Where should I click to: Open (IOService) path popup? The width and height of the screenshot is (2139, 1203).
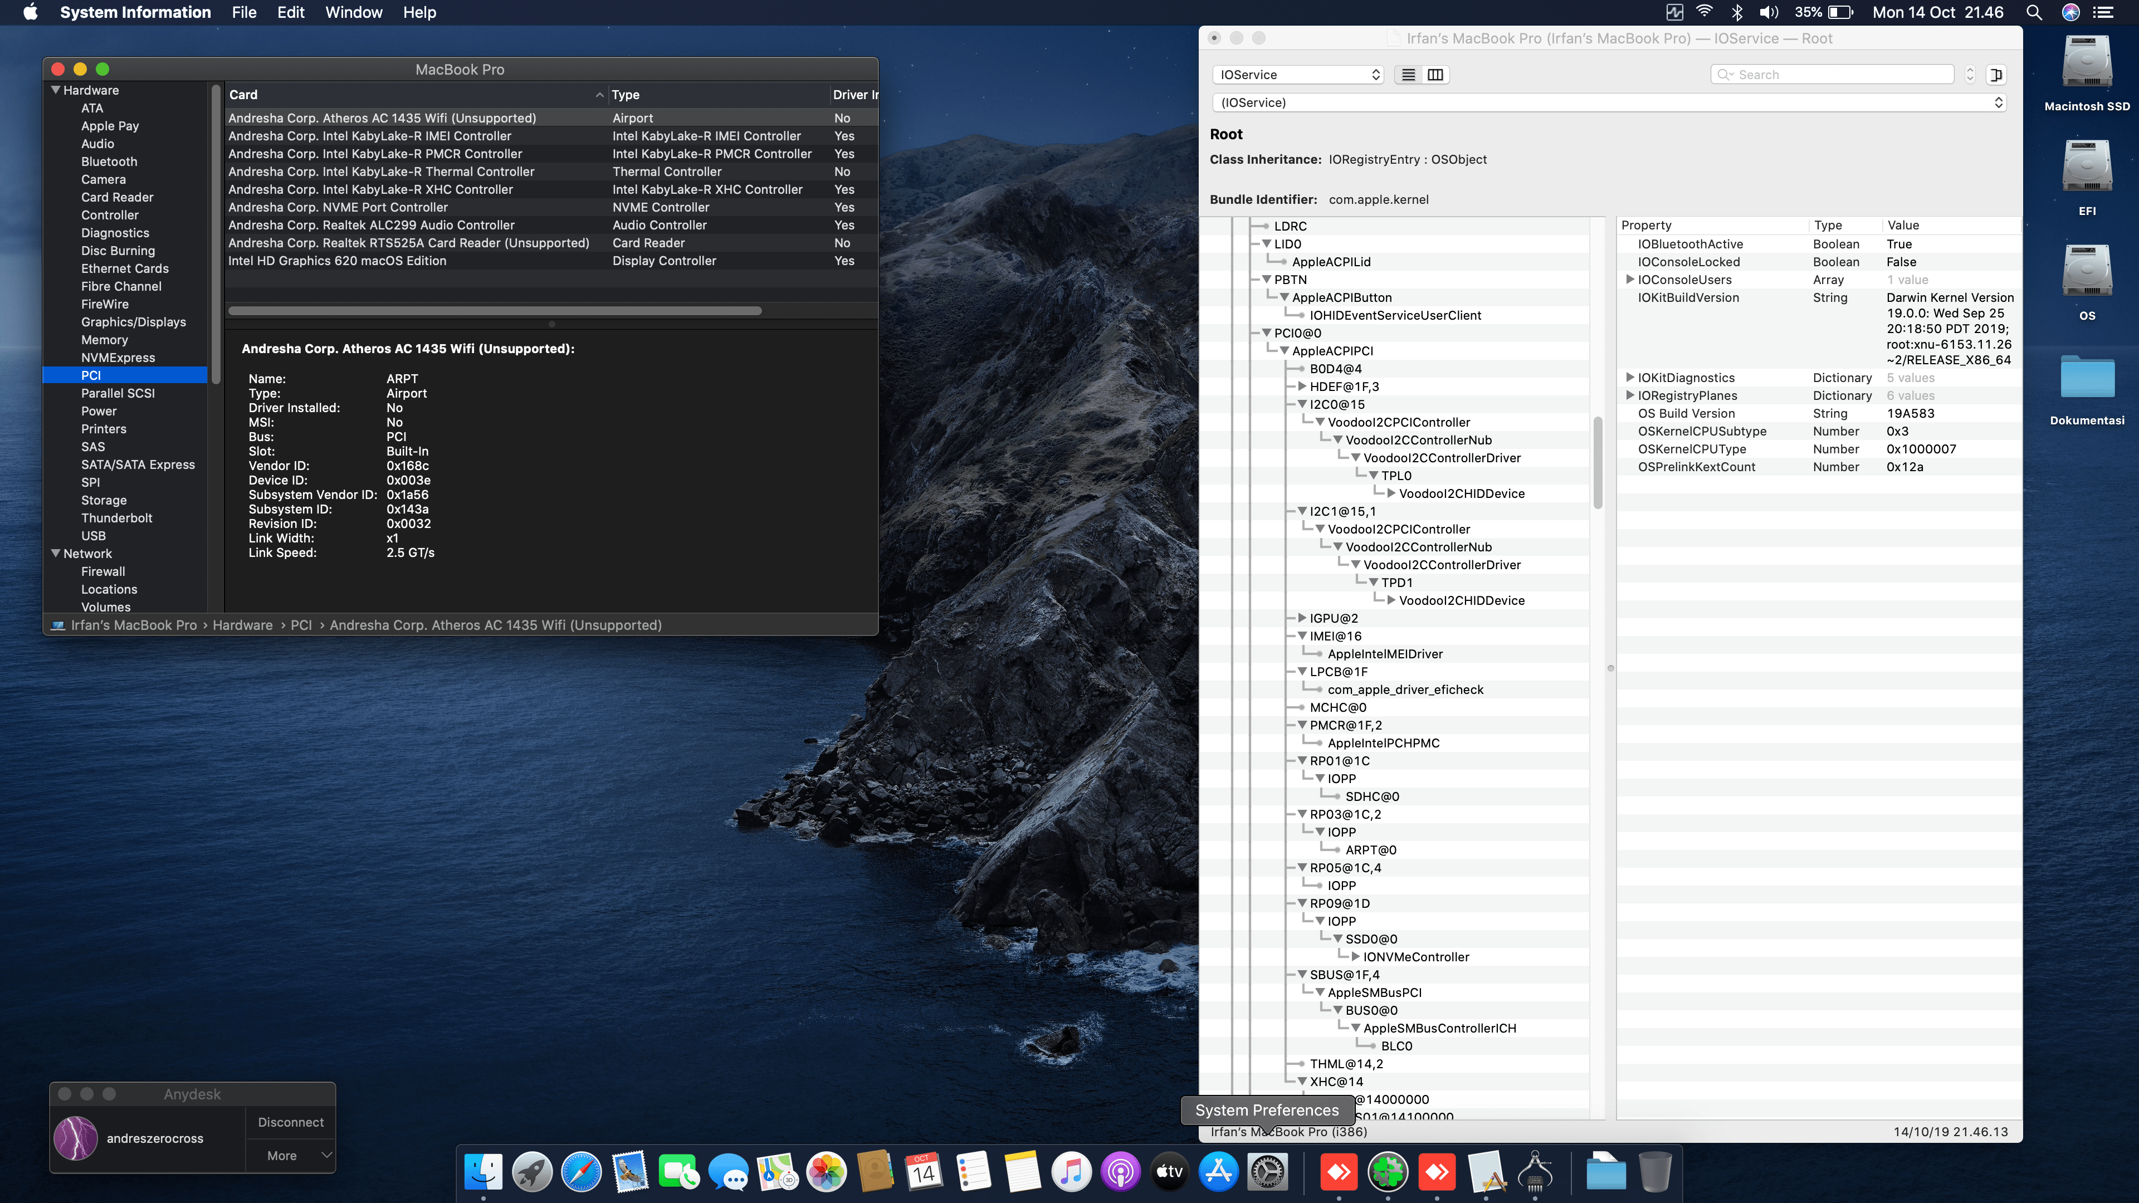coord(1609,102)
